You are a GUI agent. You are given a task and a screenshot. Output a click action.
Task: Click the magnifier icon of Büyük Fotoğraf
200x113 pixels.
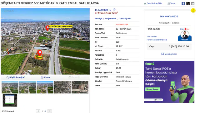7,77
